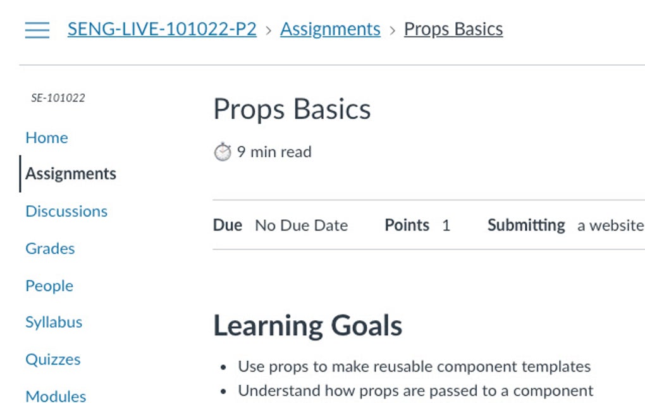Image resolution: width=645 pixels, height=403 pixels.
Task: Click the SE-101022 course label
Action: pyautogui.click(x=58, y=97)
